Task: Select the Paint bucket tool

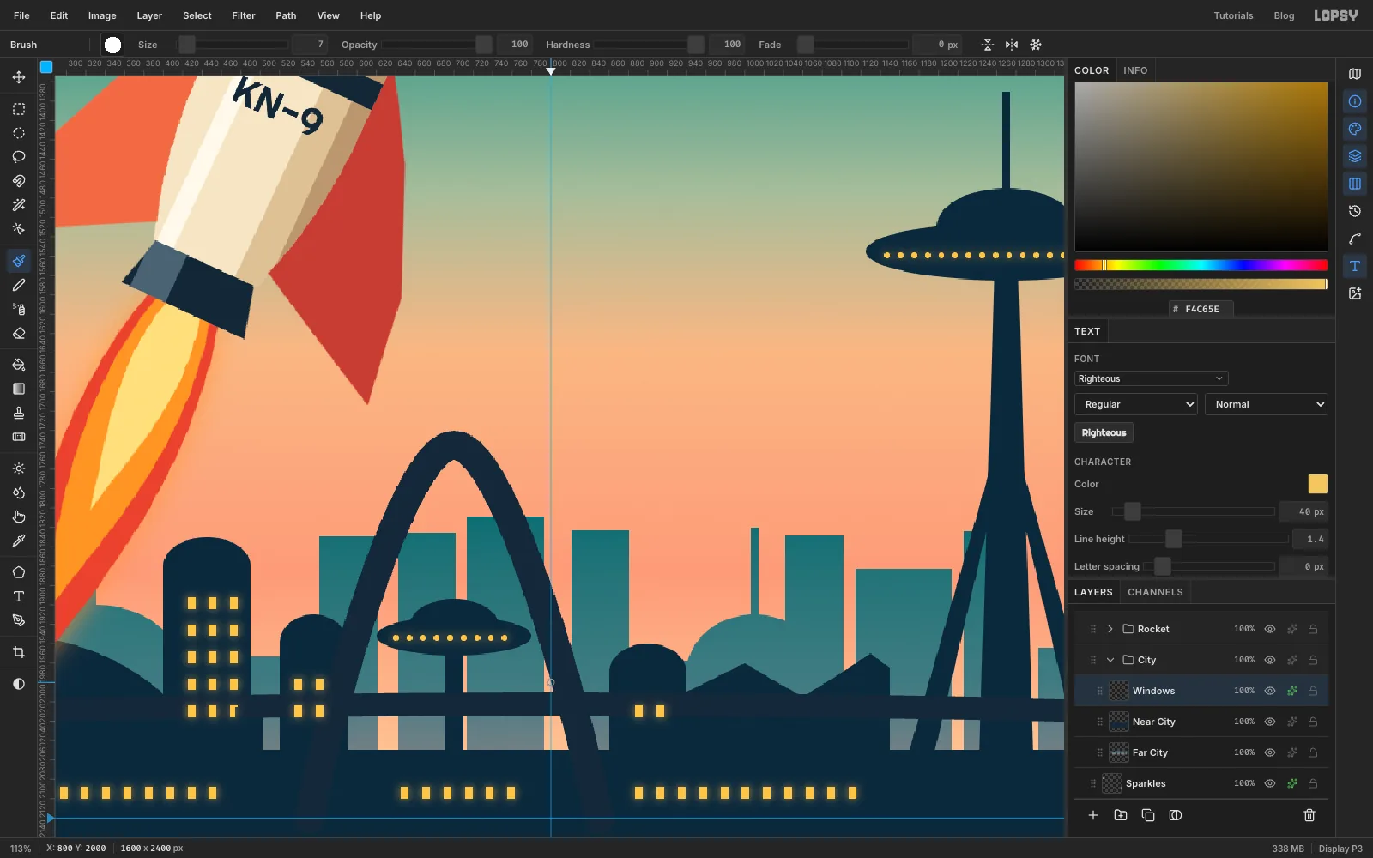Action: tap(19, 365)
